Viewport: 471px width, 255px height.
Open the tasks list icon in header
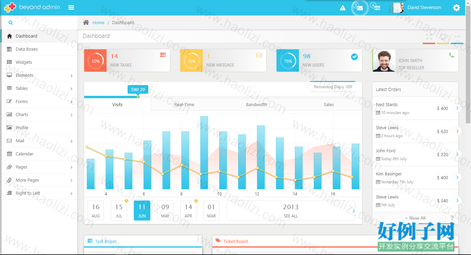click(377, 8)
